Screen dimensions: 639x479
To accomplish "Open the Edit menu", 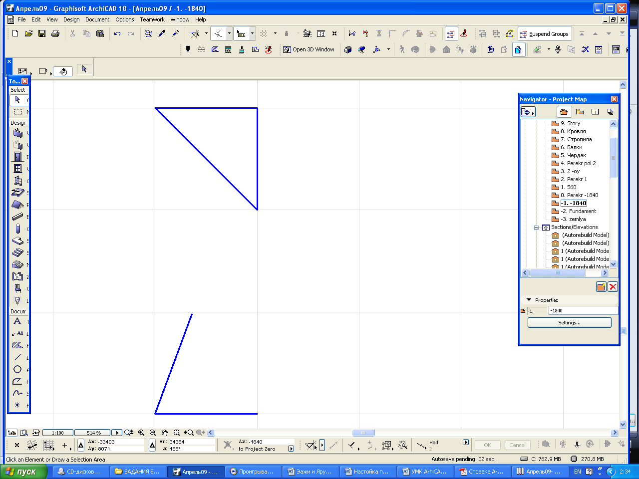I will pyautogui.click(x=36, y=19).
